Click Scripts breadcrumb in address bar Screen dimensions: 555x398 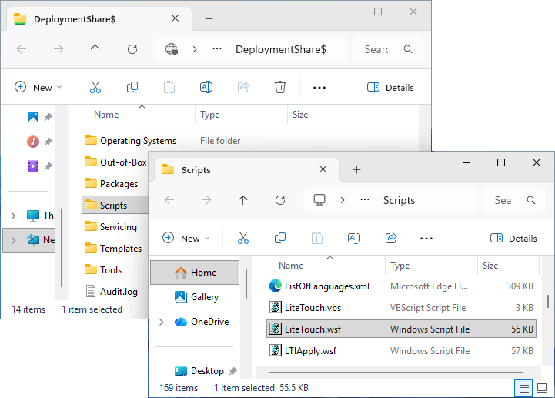pyautogui.click(x=399, y=200)
